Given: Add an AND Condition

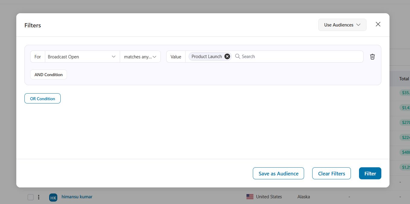Looking at the screenshot, I should 49,75.
